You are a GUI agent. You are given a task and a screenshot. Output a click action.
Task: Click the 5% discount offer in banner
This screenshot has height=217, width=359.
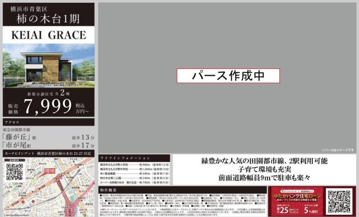click(311, 209)
